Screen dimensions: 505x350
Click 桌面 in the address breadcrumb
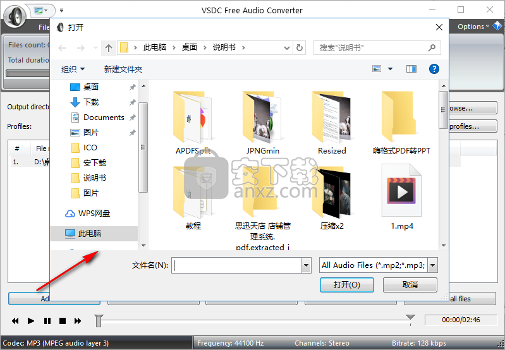[190, 47]
